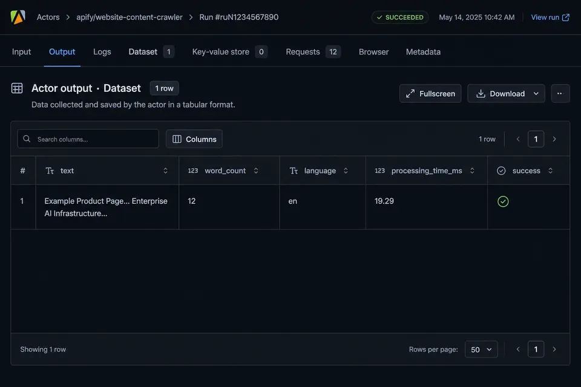581x387 pixels.
Task: Sort by success column arrows
Action: (550, 171)
